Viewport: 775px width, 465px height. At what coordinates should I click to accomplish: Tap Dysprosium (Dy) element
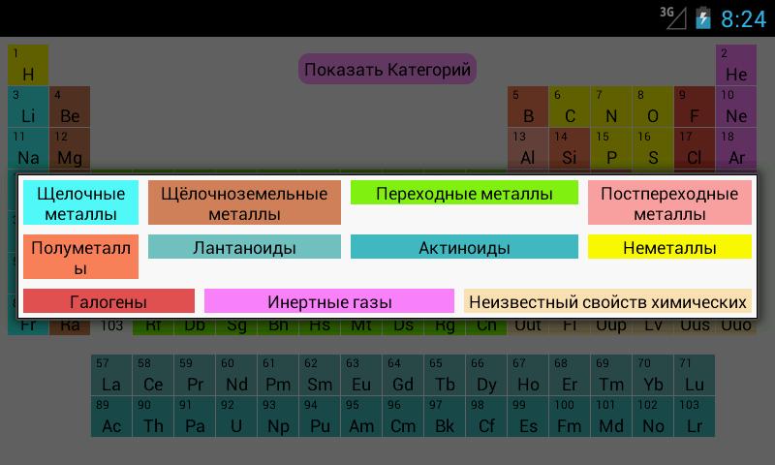486,375
